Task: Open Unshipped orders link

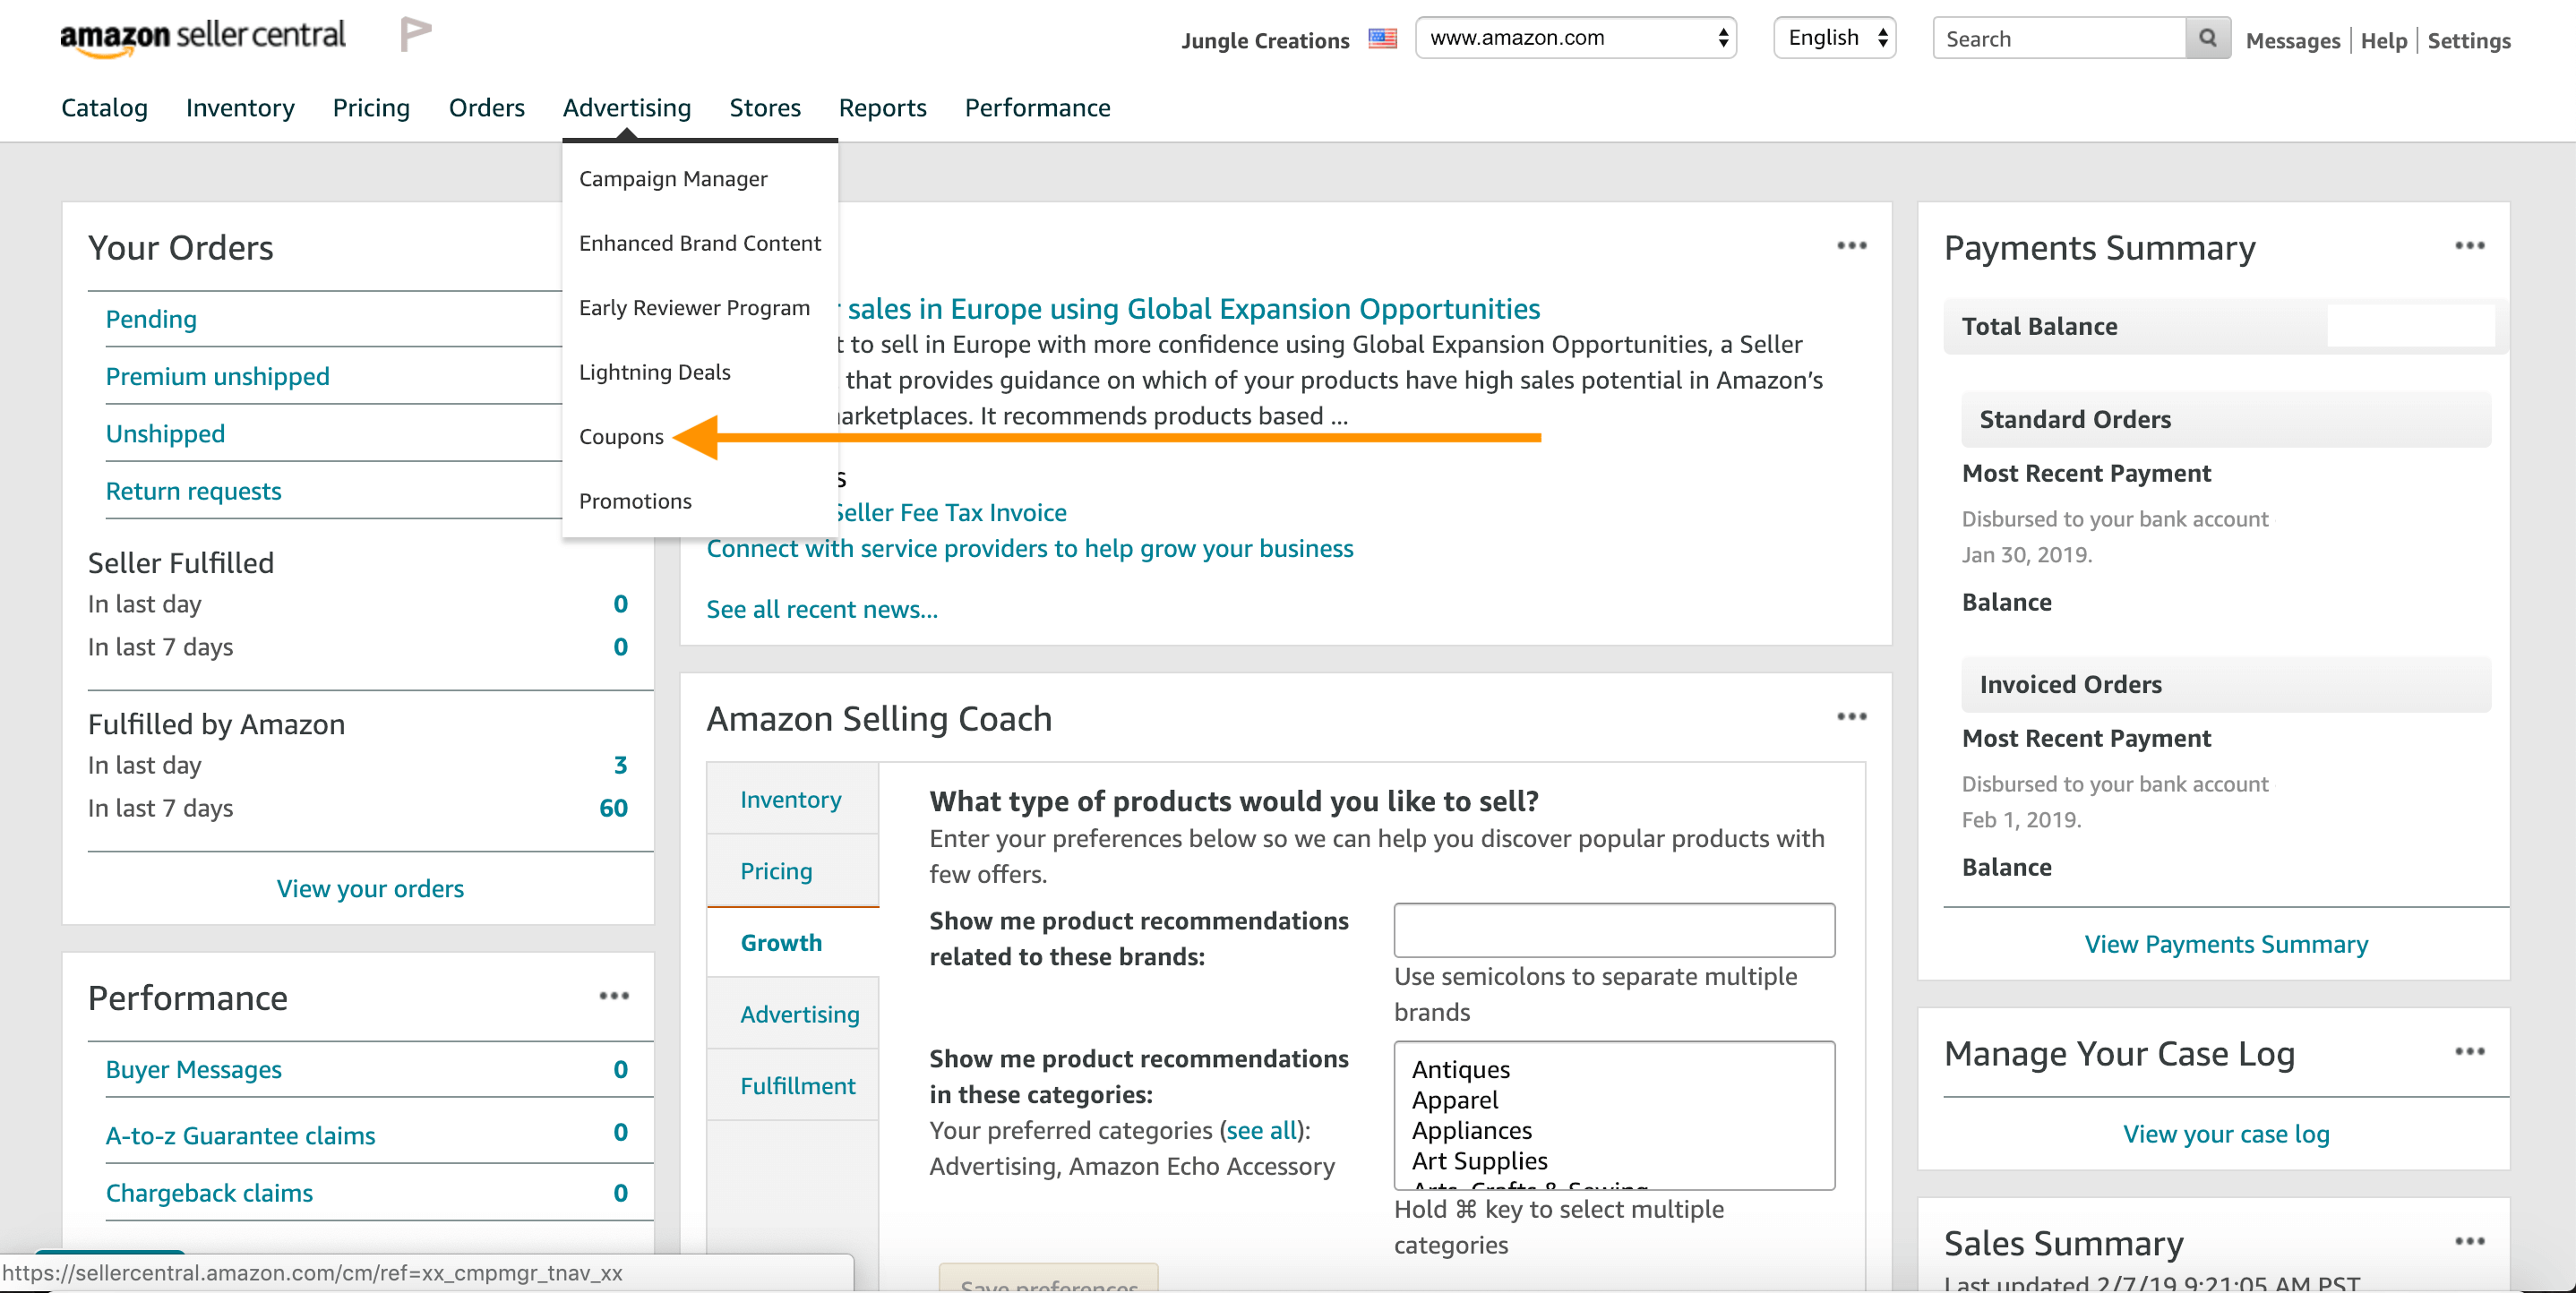Action: [165, 434]
